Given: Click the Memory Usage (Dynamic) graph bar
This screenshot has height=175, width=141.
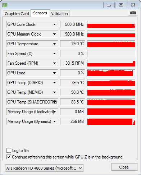Looking at the screenshot, I should [111, 121].
